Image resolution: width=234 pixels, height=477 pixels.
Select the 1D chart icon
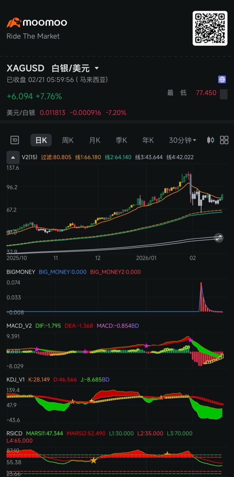[x=15, y=140]
